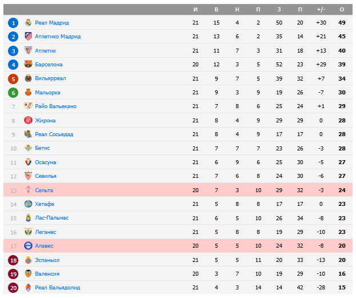This screenshot has height=298, width=356.
Task: Click the Betis green crest icon
Action: coord(28,148)
